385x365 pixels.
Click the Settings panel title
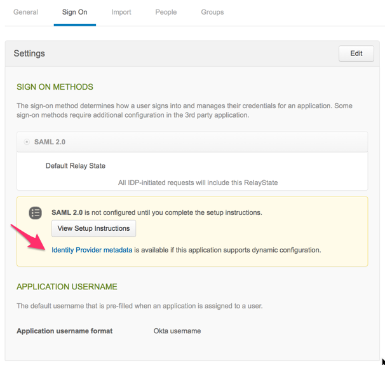(x=29, y=53)
